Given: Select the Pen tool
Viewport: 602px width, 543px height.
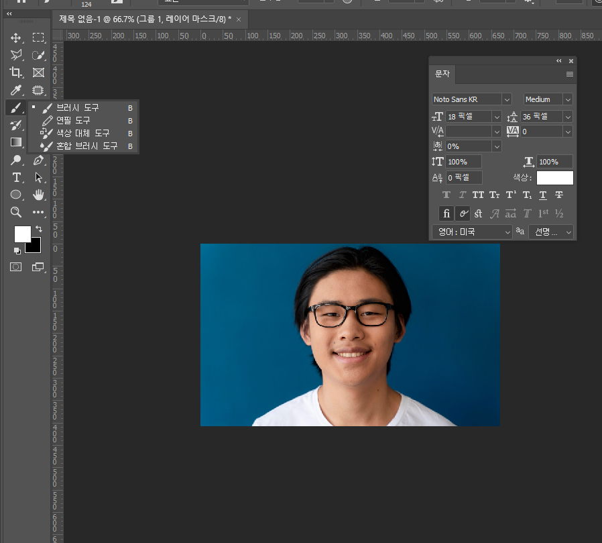Looking at the screenshot, I should [38, 160].
